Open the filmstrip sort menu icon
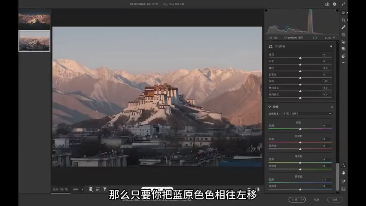The image size is (366, 206). (x=98, y=189)
